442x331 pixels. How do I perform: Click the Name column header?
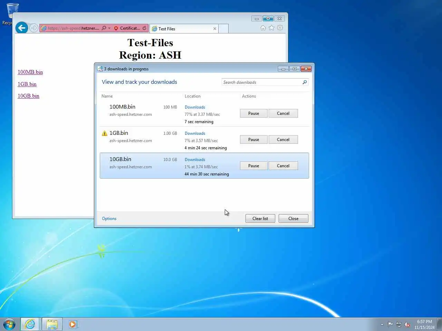click(x=107, y=96)
